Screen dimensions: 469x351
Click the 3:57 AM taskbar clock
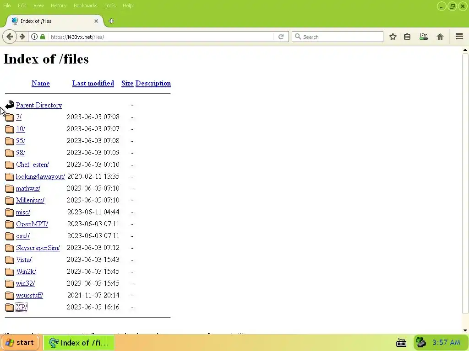[446, 342]
